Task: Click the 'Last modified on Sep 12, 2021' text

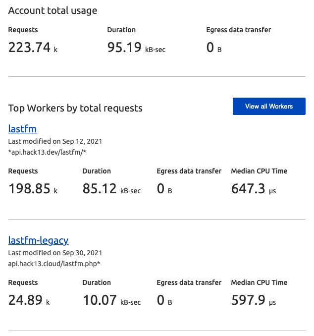Action: pos(55,141)
